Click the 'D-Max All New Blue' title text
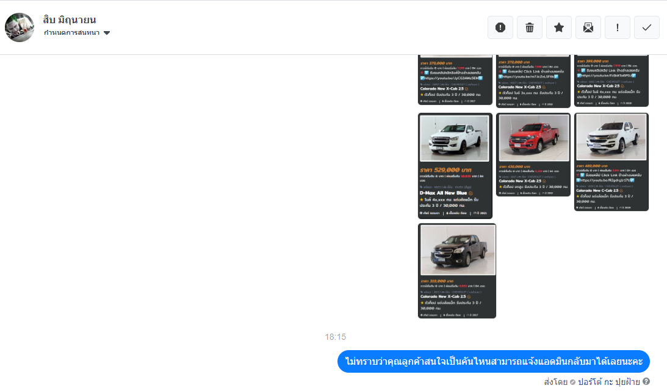 tap(443, 193)
